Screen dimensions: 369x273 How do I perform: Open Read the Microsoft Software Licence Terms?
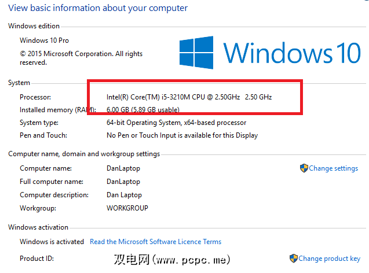156,242
